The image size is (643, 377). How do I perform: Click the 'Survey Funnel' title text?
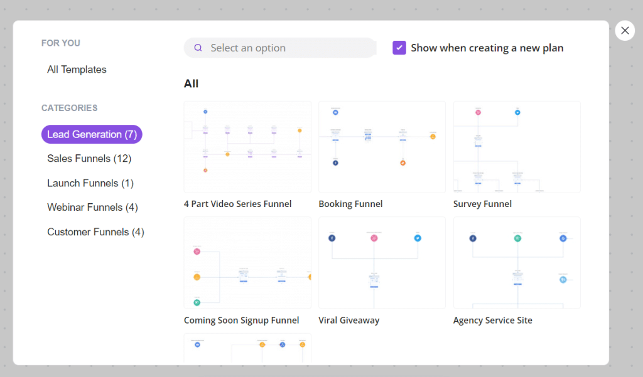click(x=482, y=204)
